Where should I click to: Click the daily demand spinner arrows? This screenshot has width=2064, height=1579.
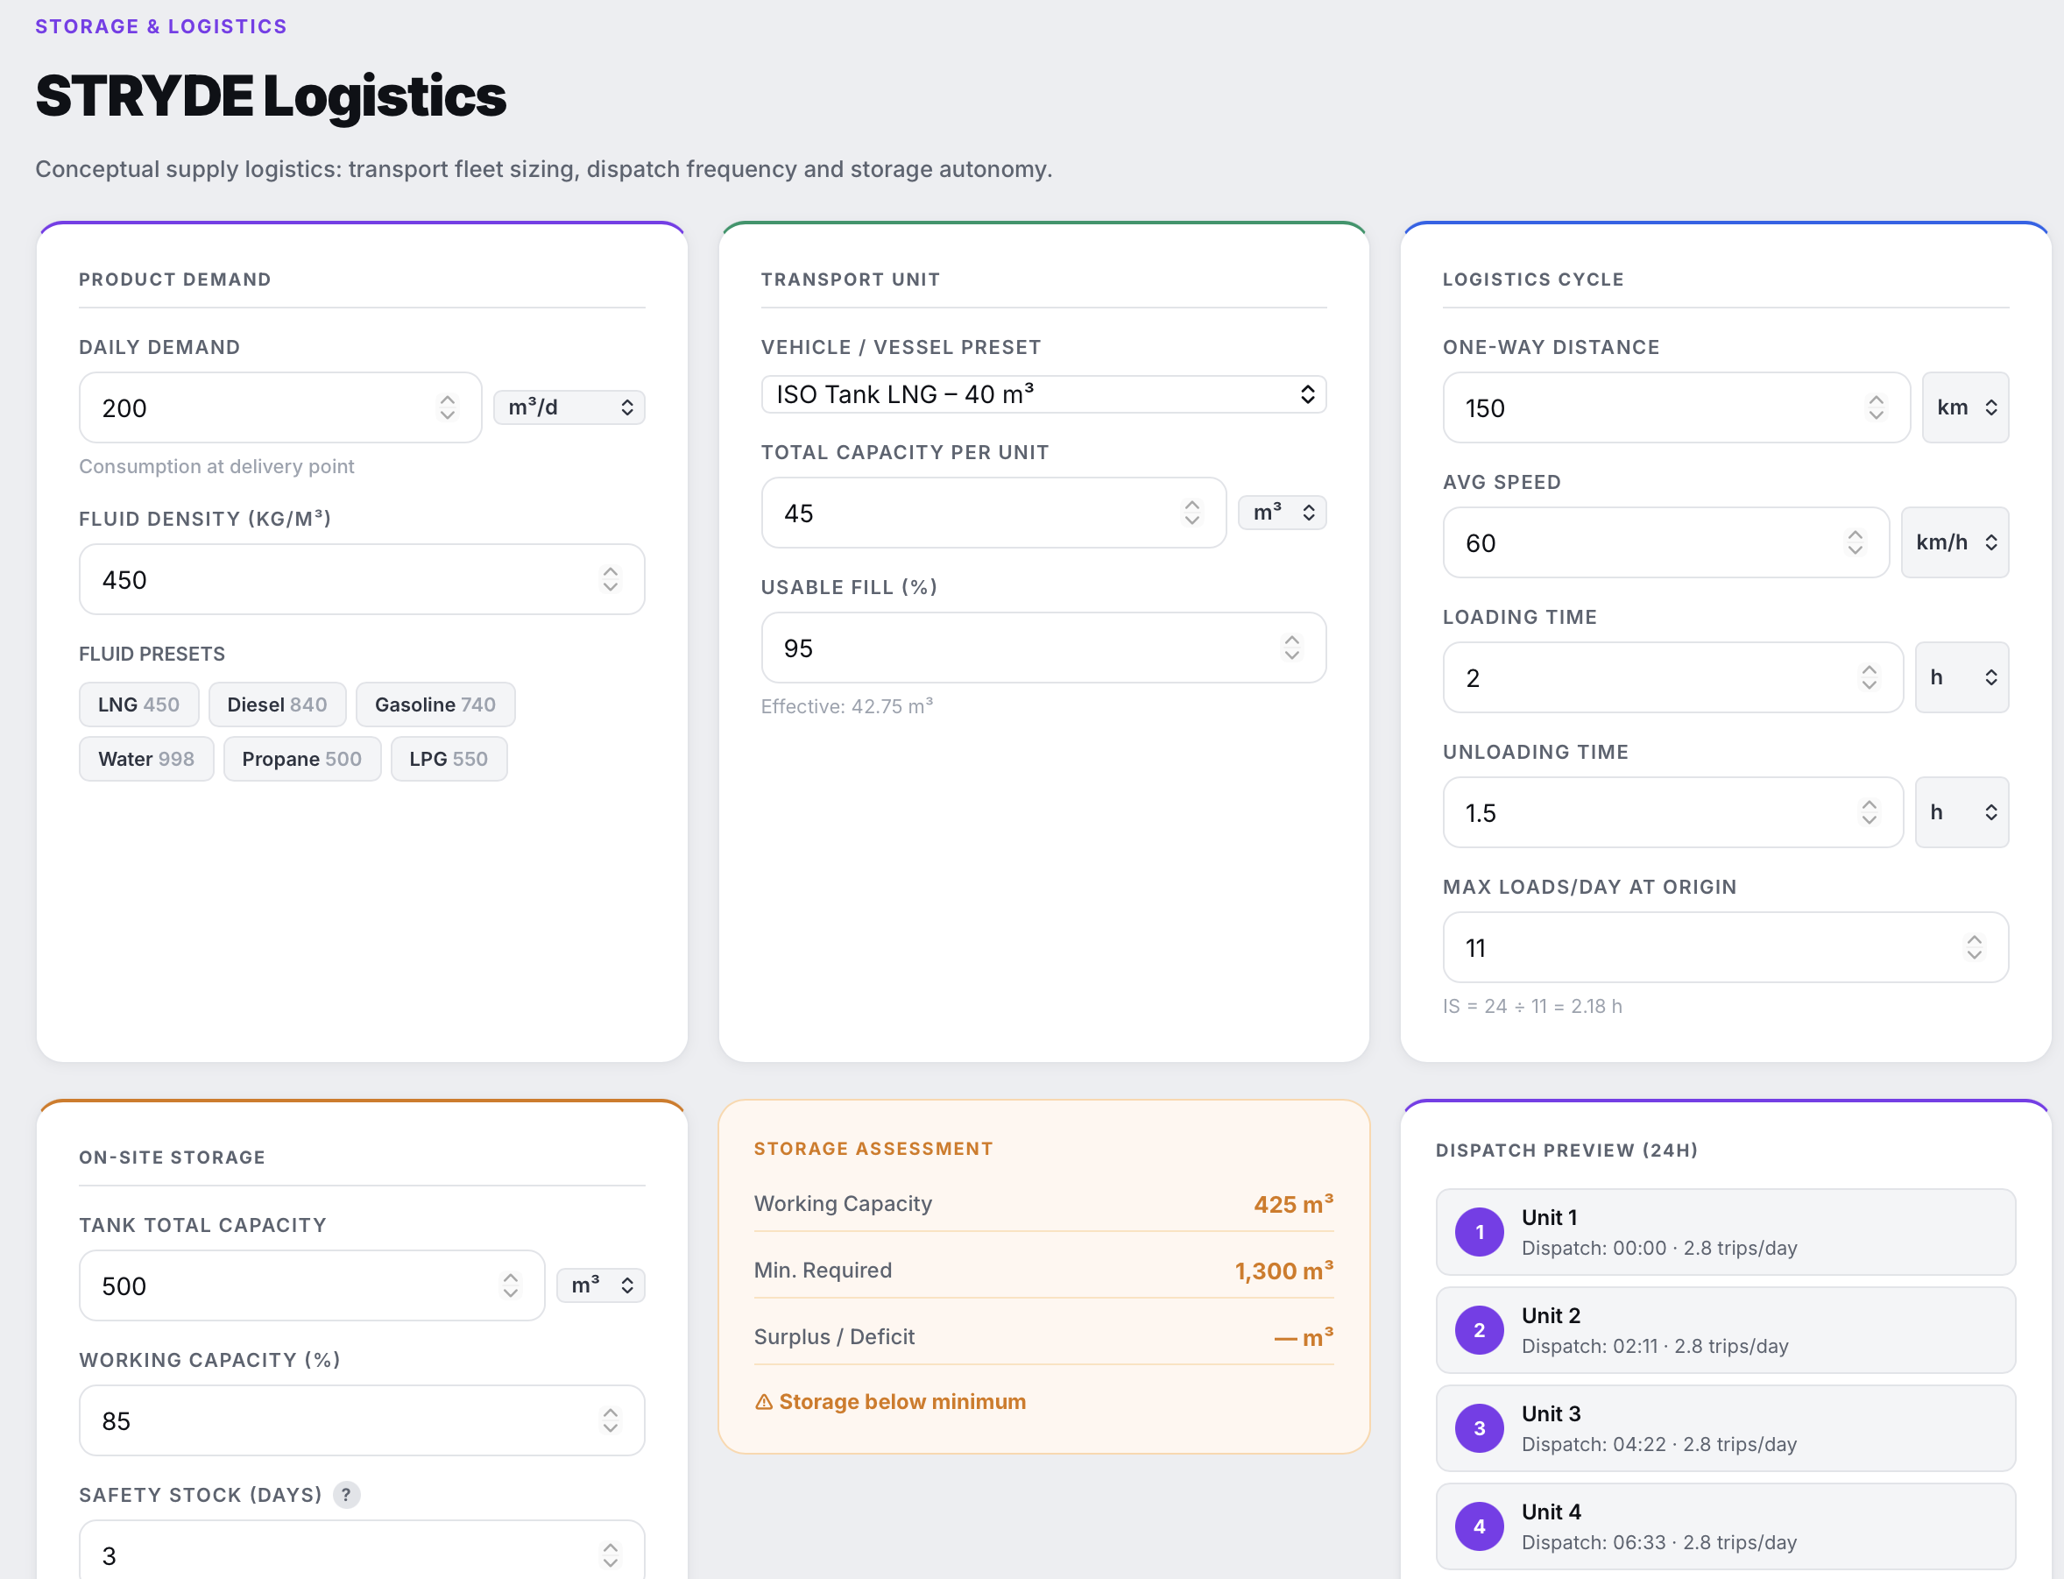point(447,407)
